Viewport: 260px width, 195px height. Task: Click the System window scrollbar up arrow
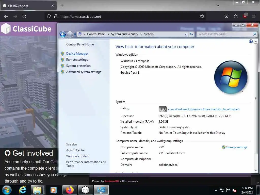(x=256, y=41)
